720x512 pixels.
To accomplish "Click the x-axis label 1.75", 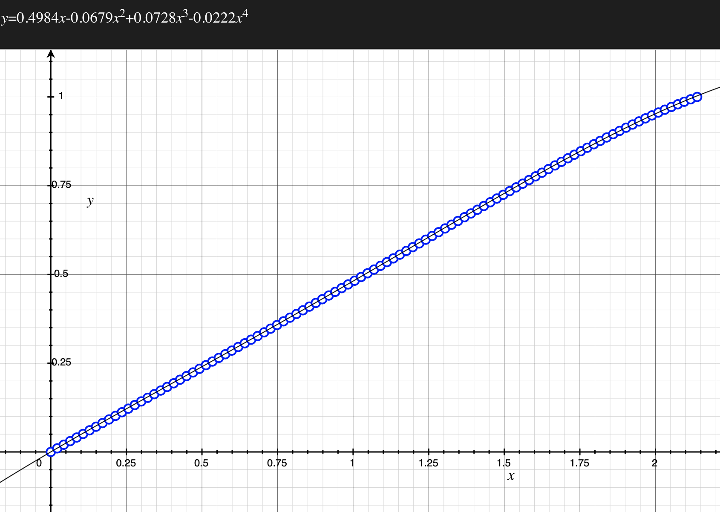I will tap(579, 463).
